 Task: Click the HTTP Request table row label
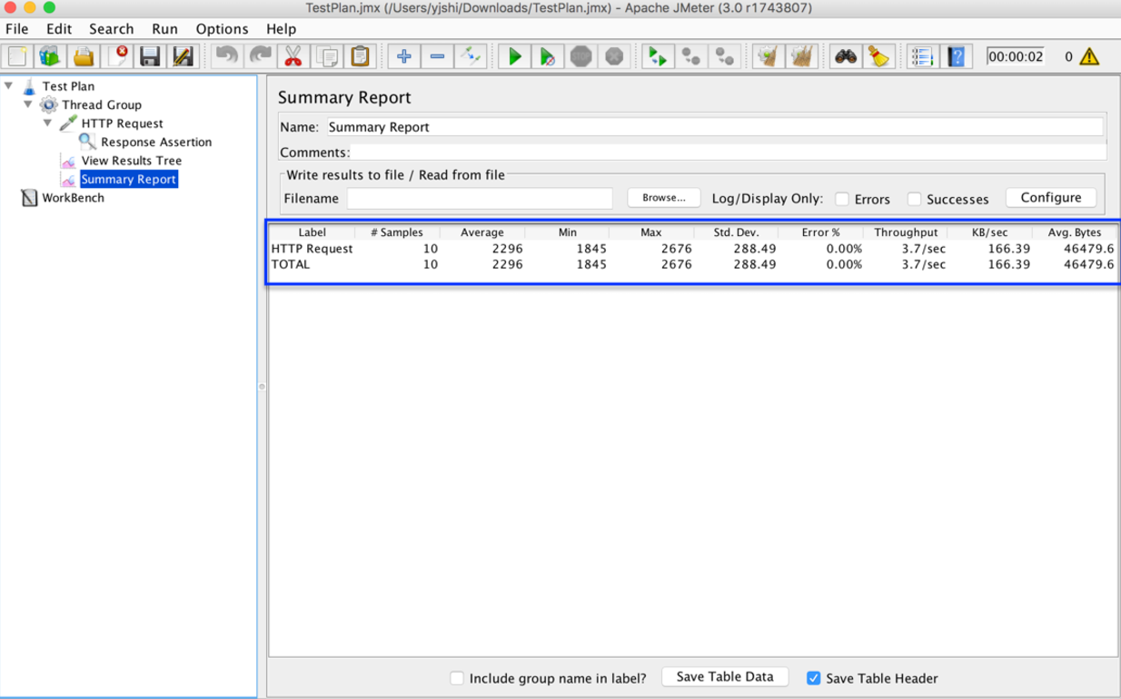pyautogui.click(x=312, y=249)
